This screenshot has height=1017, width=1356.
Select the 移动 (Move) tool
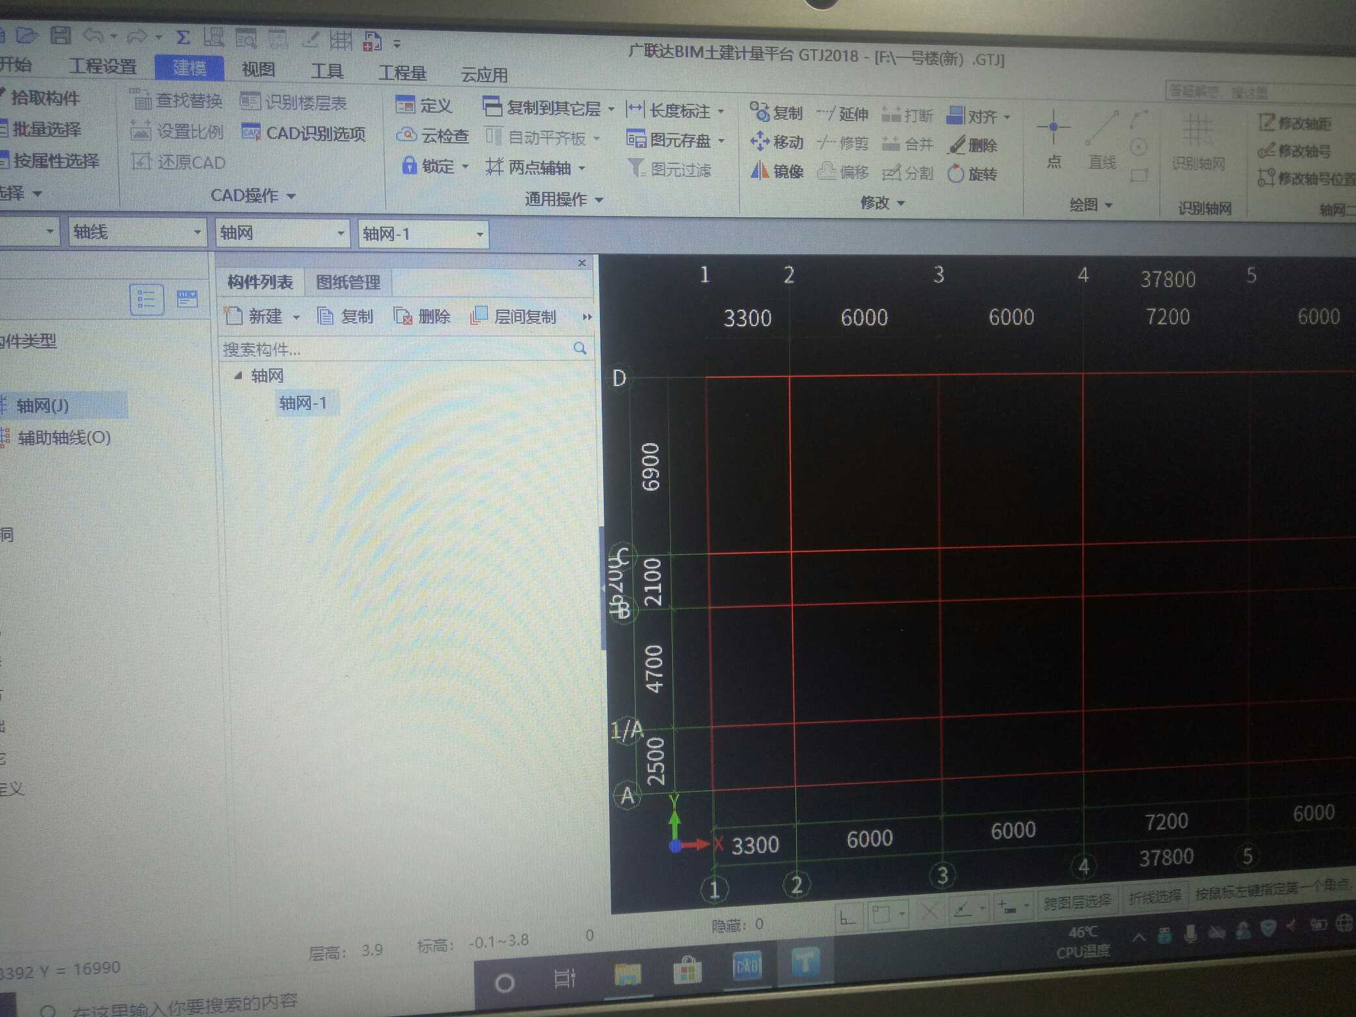[x=776, y=141]
